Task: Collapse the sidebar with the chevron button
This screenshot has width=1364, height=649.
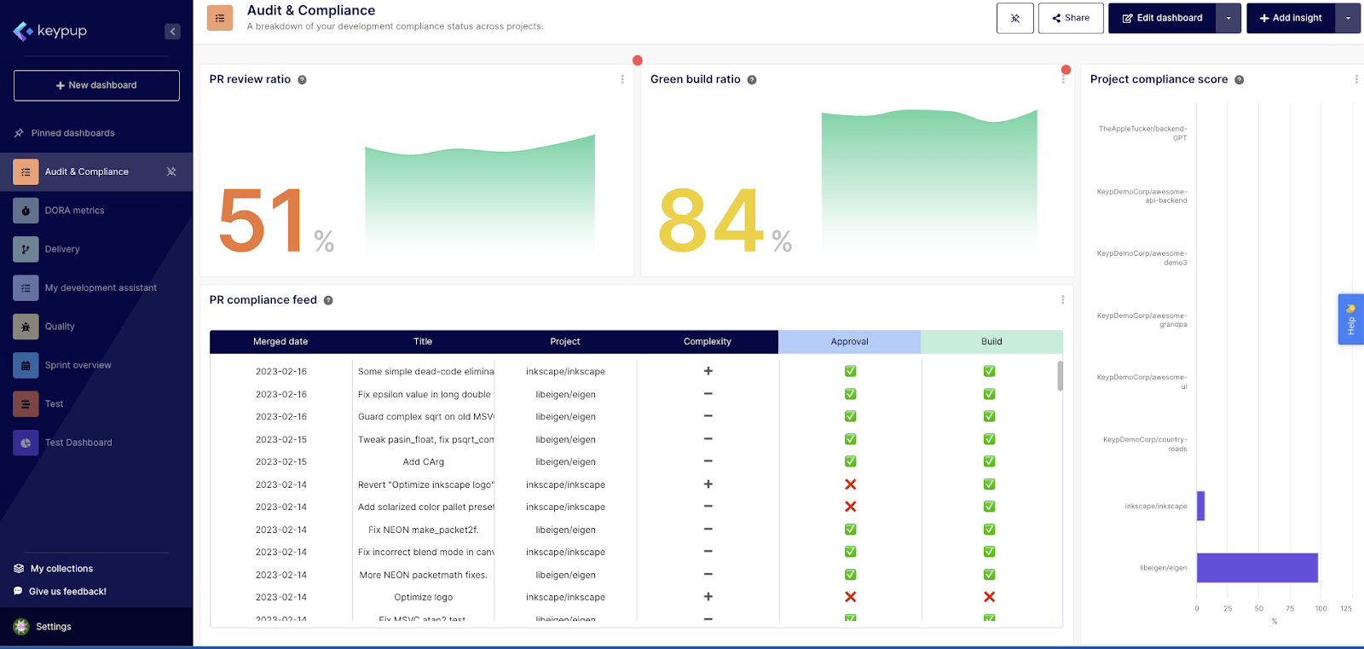Action: (172, 32)
